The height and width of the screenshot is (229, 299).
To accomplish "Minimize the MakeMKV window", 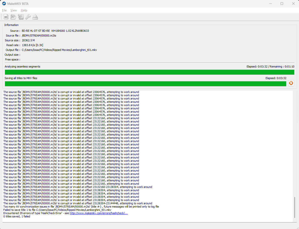I will 270,4.
